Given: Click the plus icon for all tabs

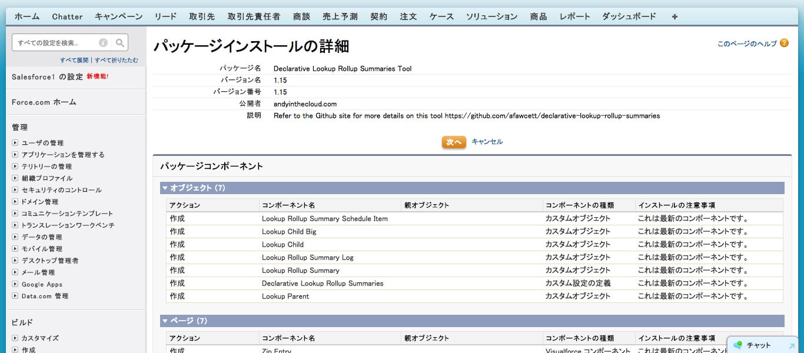Looking at the screenshot, I should pyautogui.click(x=675, y=16).
